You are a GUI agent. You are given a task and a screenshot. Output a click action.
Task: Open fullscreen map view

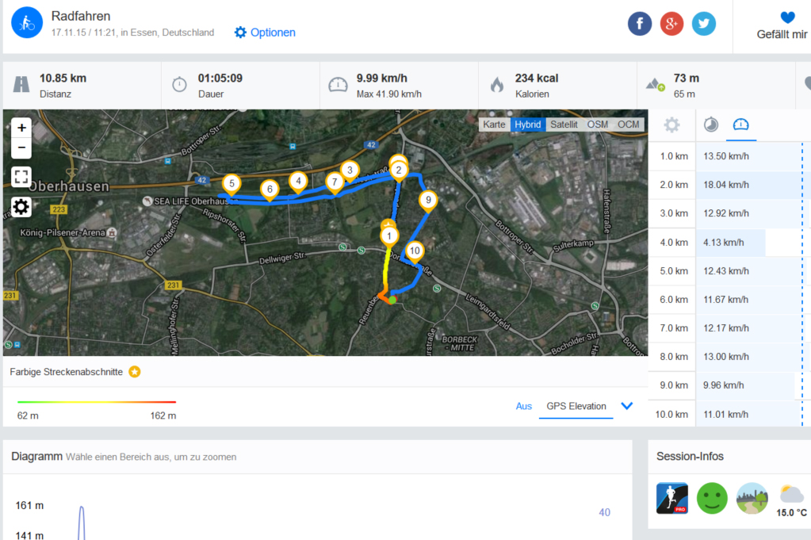pos(21,177)
